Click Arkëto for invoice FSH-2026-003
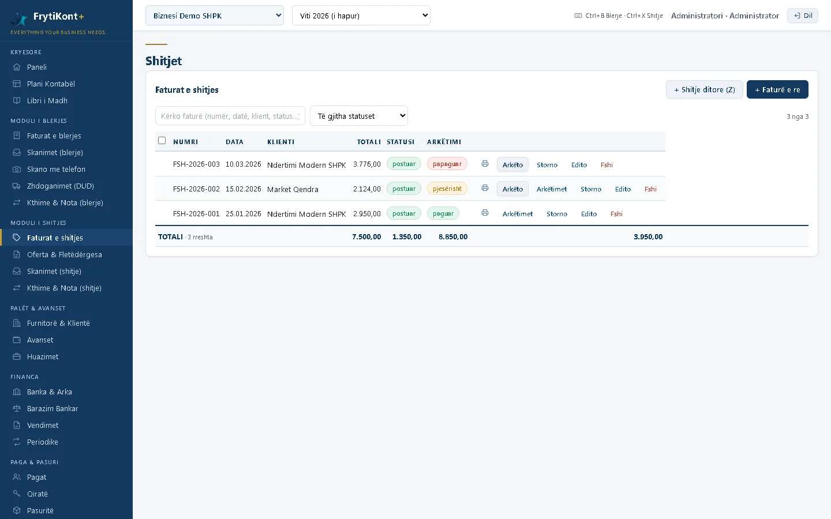 [x=512, y=164]
